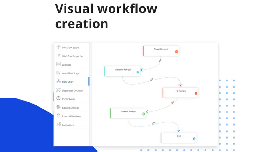Viewport: 271px width, 152px height.
Task: Click the Backup Settings icon
Action: click(58, 107)
